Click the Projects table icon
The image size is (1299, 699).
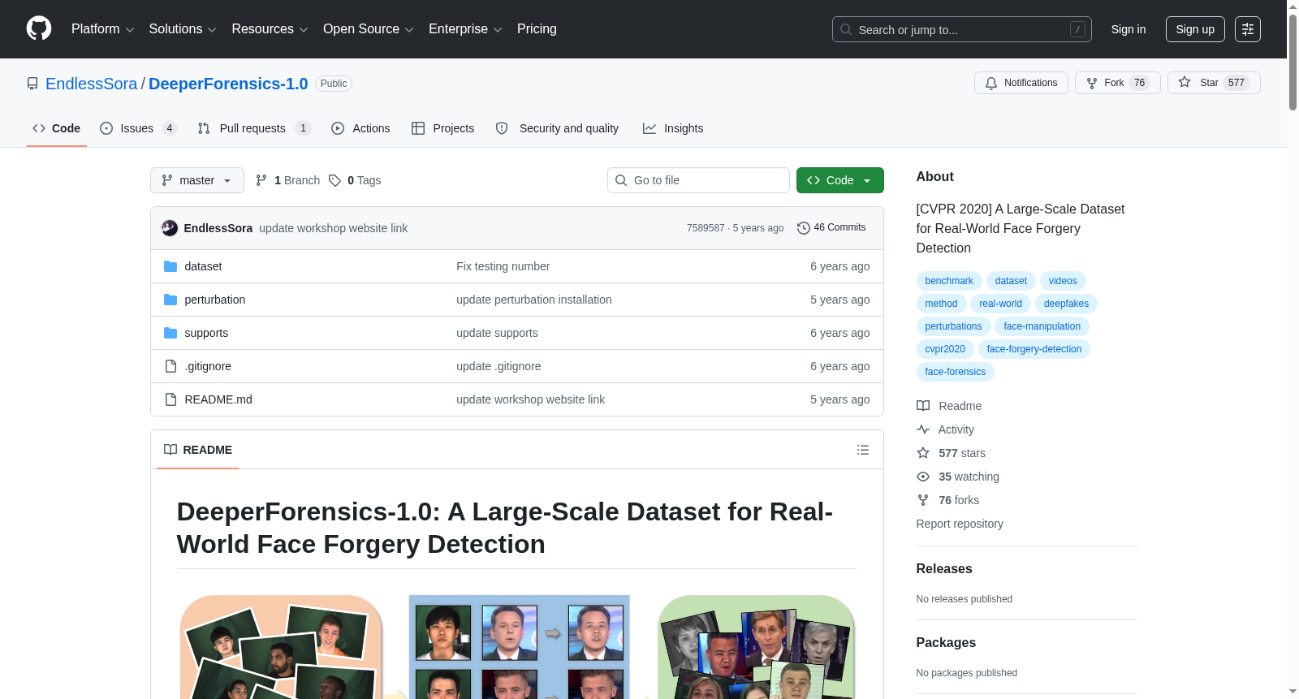point(418,128)
